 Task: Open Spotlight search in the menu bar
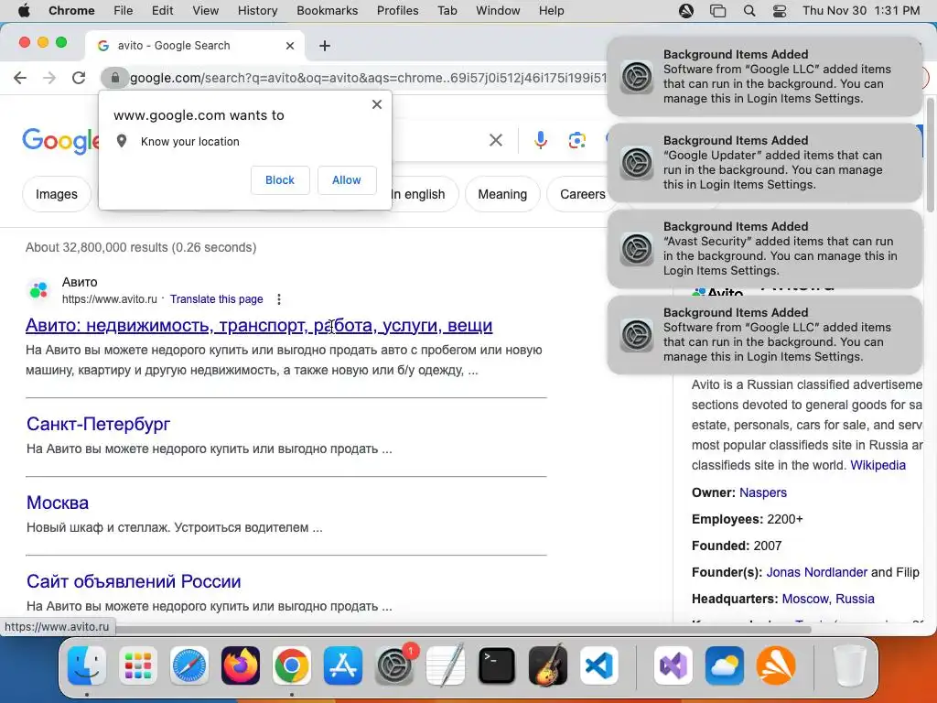tap(749, 10)
